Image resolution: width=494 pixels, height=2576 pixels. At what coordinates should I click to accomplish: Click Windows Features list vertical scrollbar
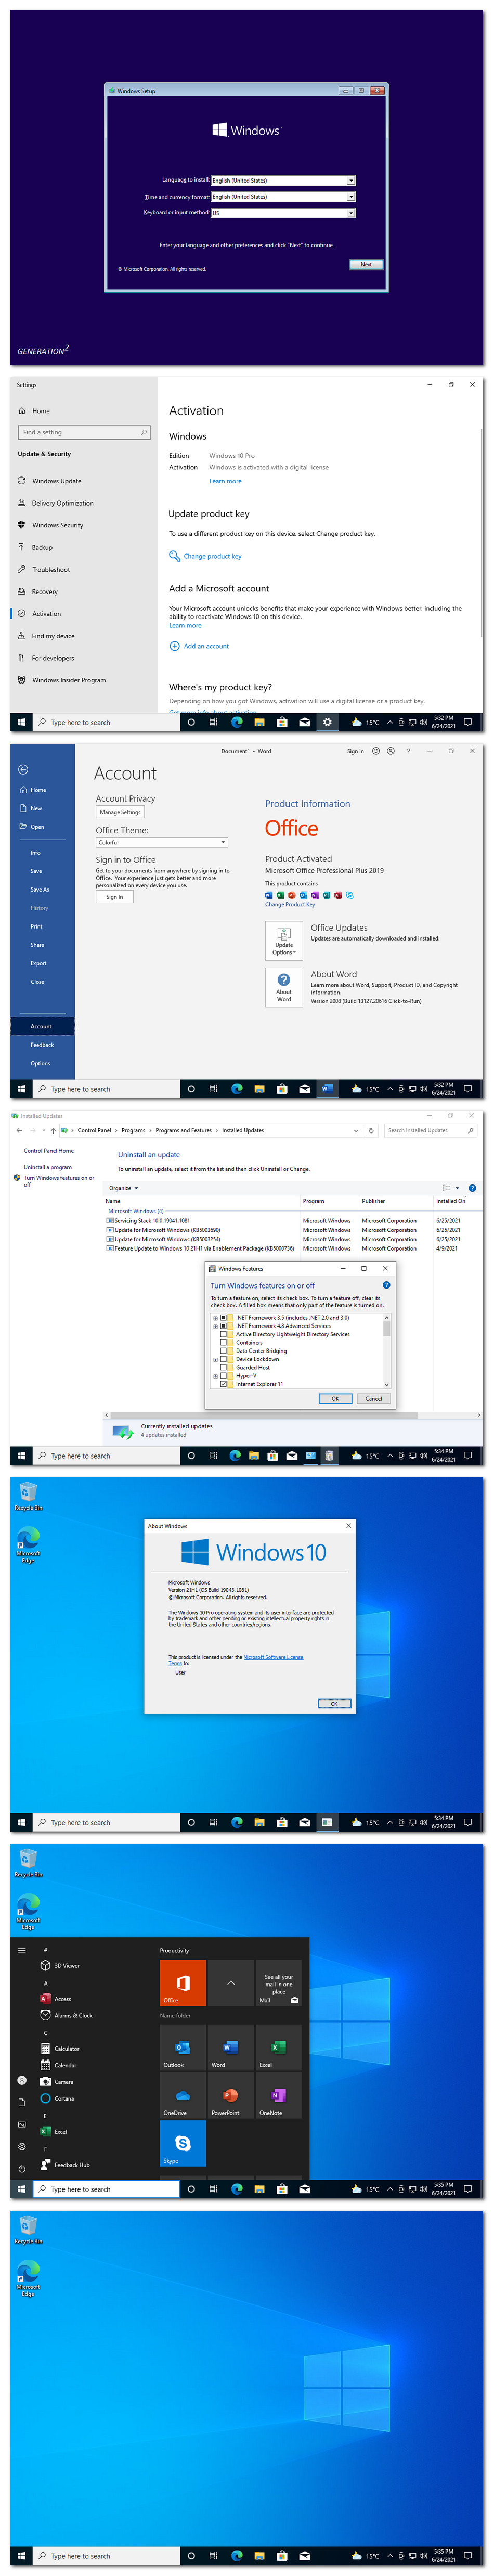point(387,1351)
